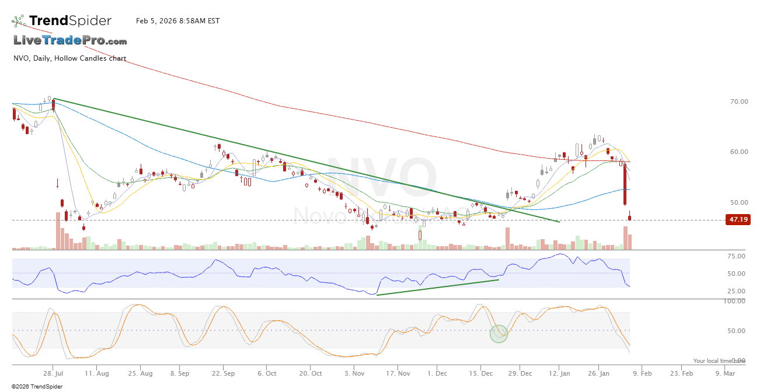The width and height of the screenshot is (763, 392).
Task: Click the tallest volume bar near 28 Jul
Action: pyautogui.click(x=58, y=231)
